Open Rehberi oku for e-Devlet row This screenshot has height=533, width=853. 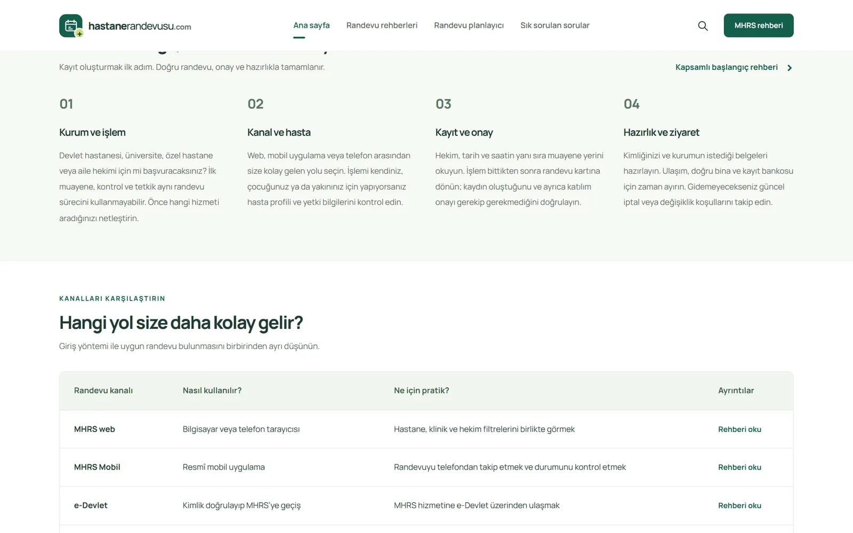[739, 506]
